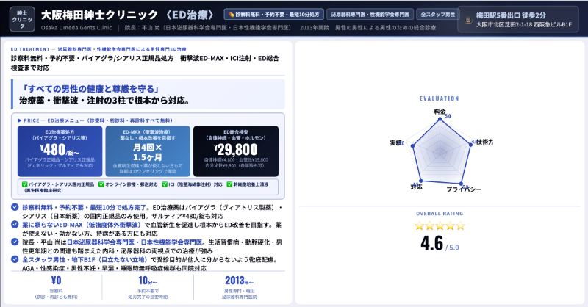Open the ED総合検査 ¥29,800 price card
The width and height of the screenshot is (588, 307).
[x=235, y=149]
